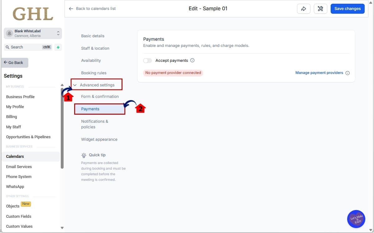The image size is (374, 233).
Task: Open the Blank WhiteLabel account switcher
Action: (33, 33)
